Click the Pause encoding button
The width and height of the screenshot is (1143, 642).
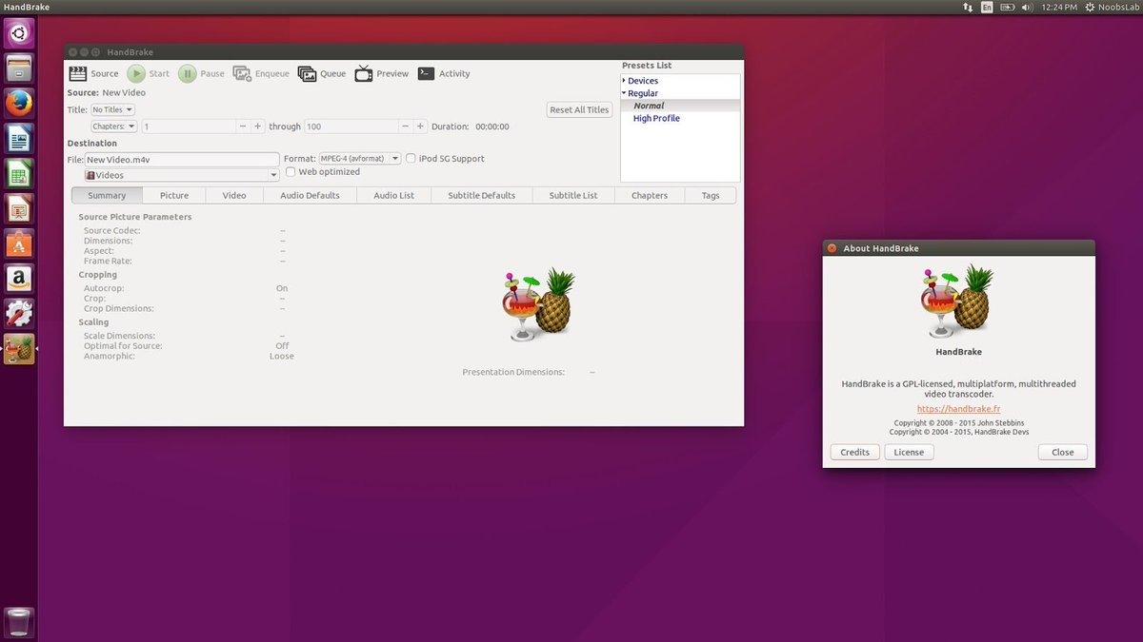(202, 73)
